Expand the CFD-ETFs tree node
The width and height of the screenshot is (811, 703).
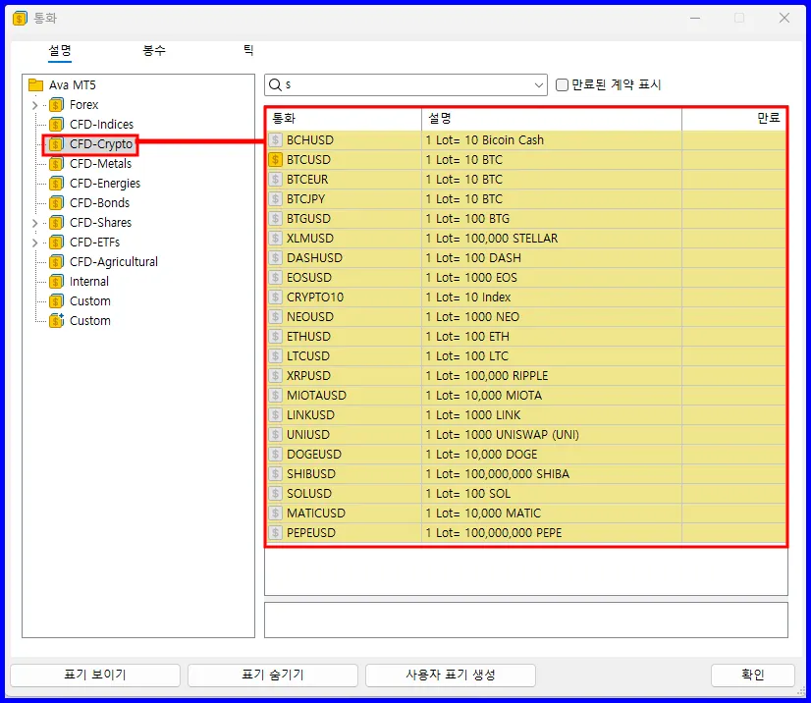(34, 243)
